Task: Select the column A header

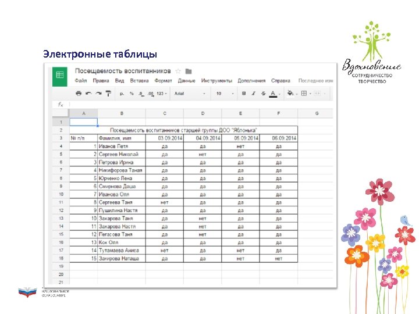Action: click(84, 113)
